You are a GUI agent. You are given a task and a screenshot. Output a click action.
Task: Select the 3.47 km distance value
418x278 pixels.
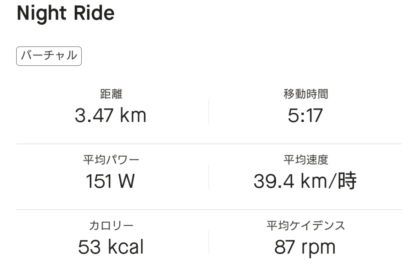tap(110, 116)
